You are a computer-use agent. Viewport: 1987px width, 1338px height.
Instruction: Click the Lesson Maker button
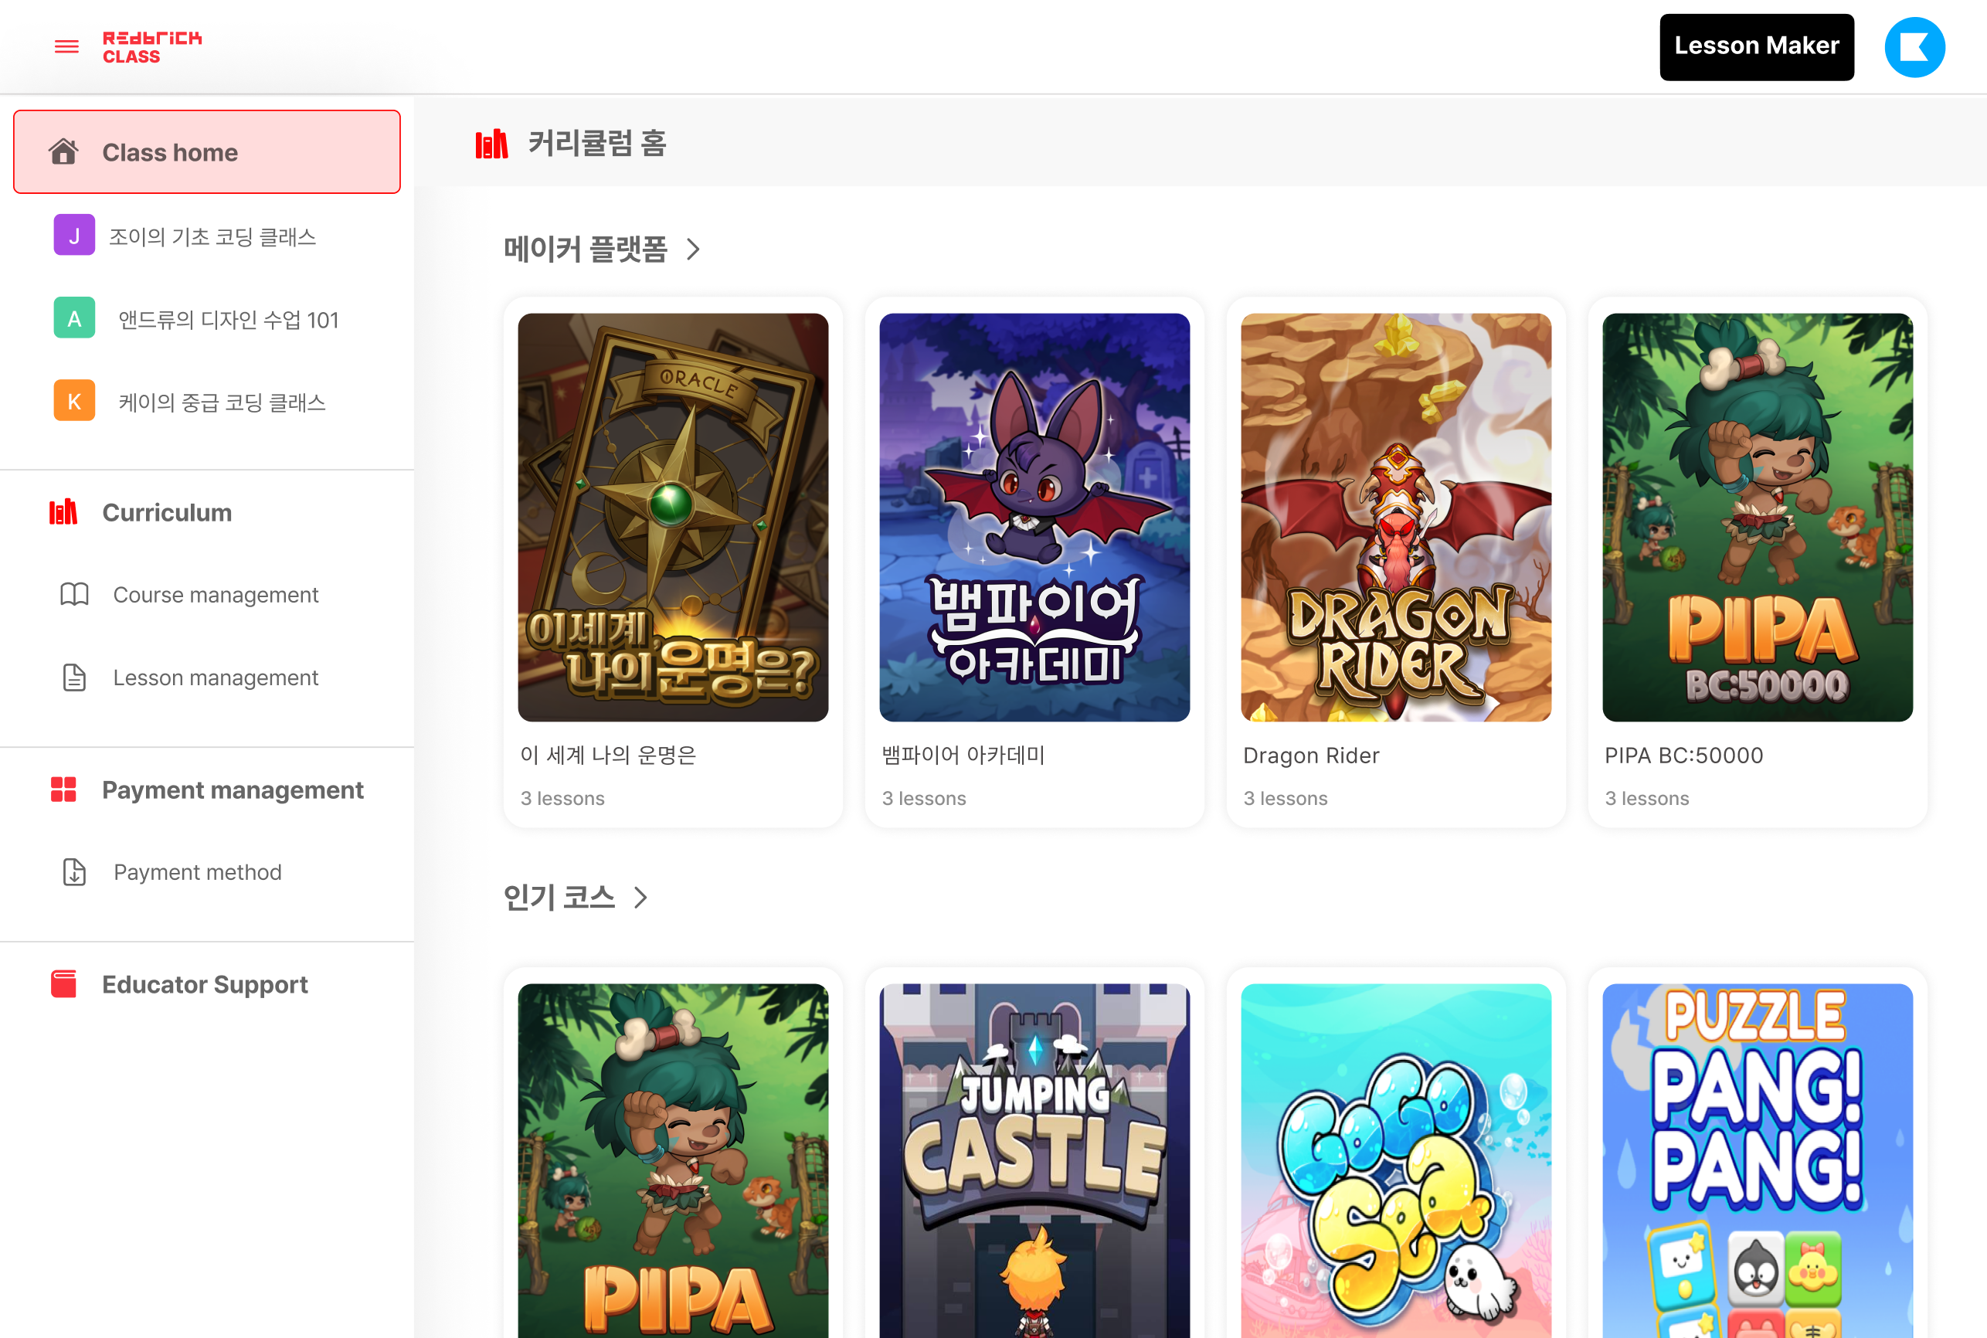(x=1757, y=47)
